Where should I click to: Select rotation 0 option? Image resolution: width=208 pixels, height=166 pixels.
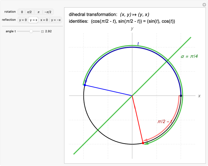pos(22,12)
